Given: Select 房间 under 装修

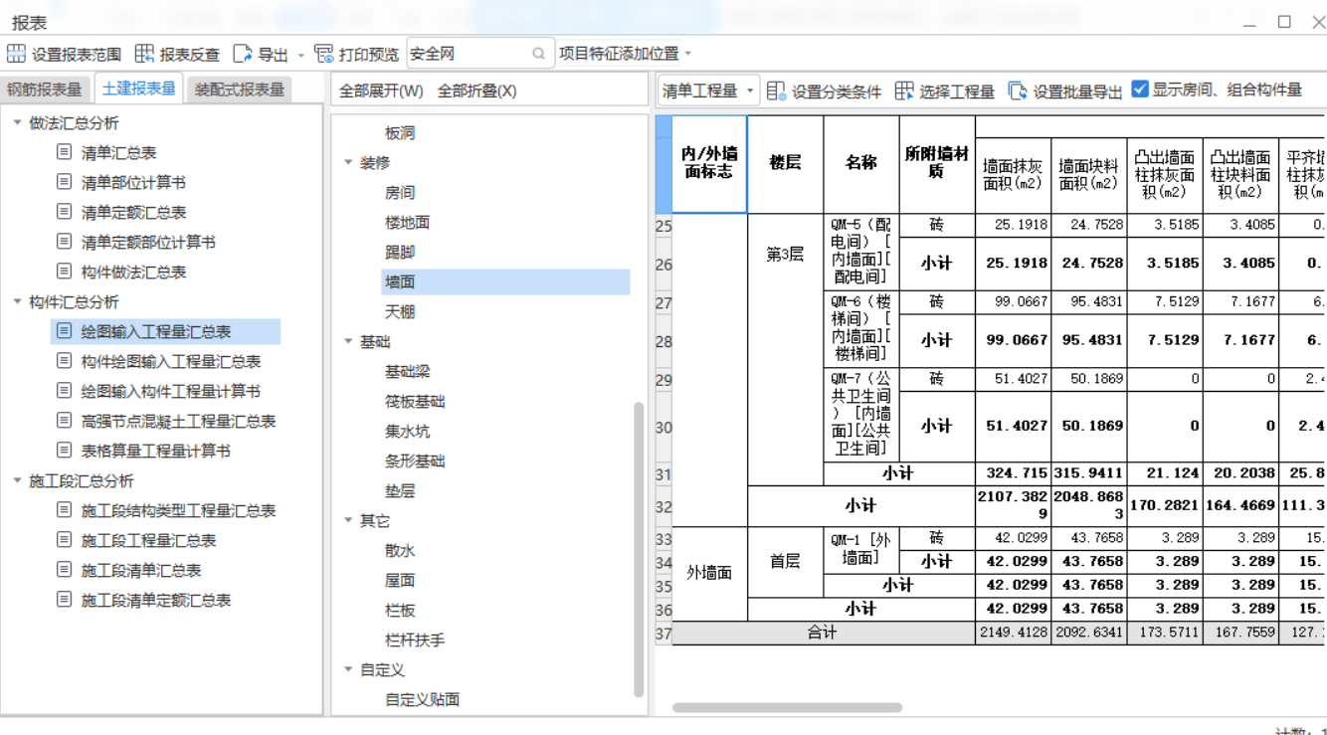Looking at the screenshot, I should coord(400,192).
